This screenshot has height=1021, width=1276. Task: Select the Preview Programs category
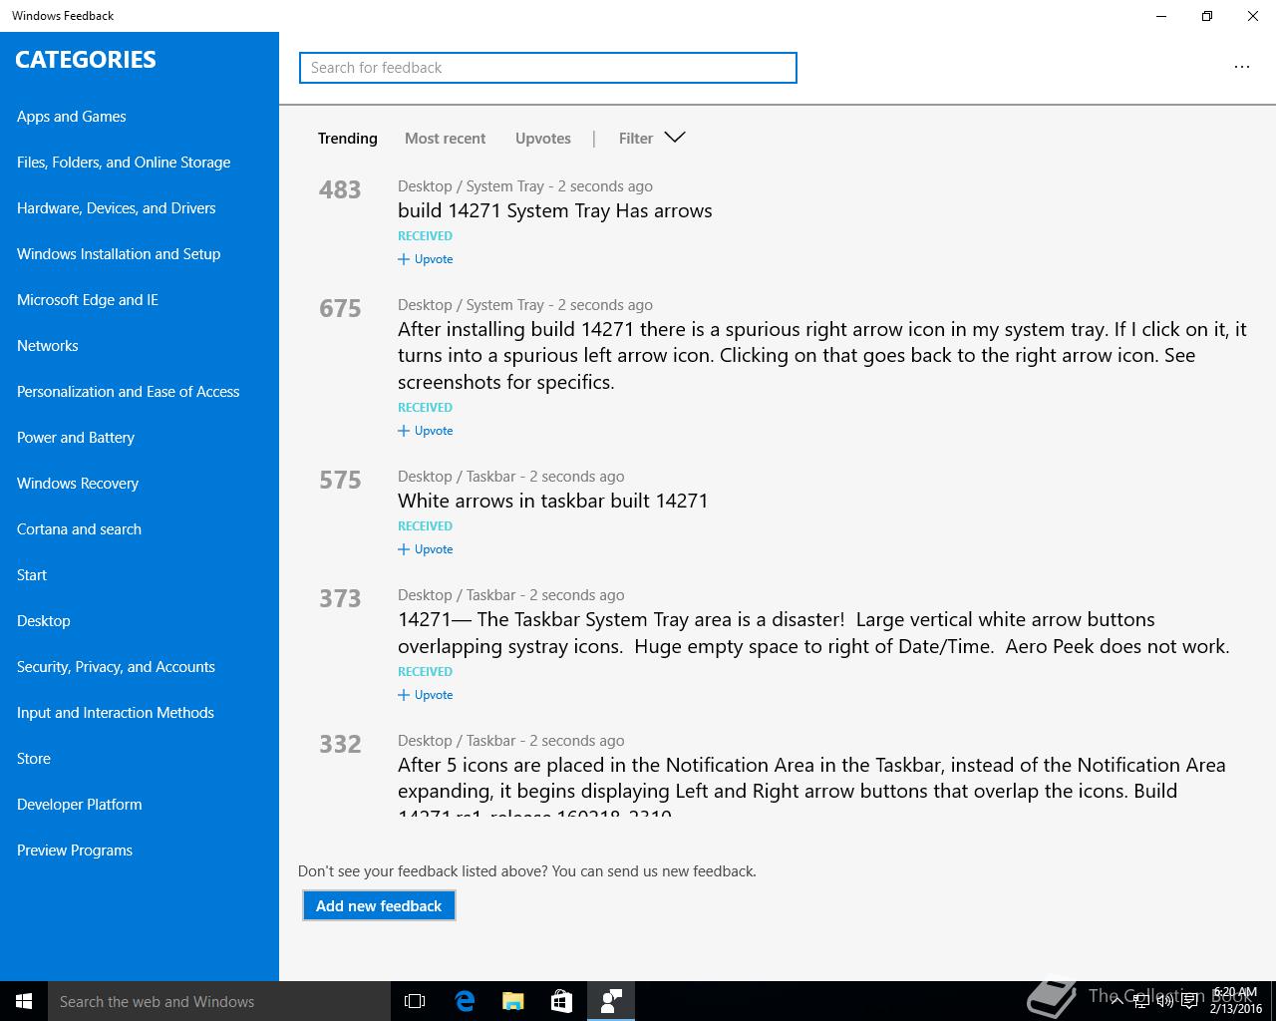75,851
